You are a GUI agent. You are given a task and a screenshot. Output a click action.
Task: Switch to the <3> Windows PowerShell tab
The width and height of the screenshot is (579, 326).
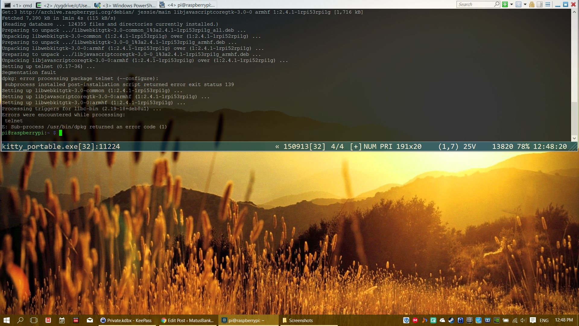point(125,5)
